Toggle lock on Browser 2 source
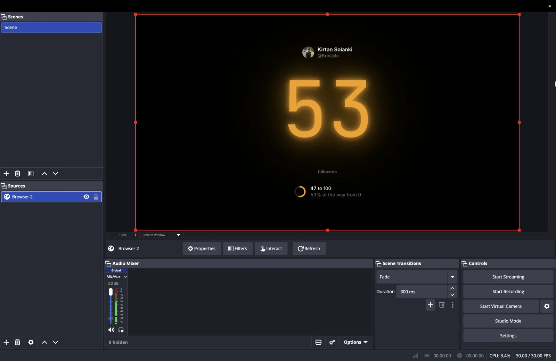556x361 pixels. coord(96,197)
